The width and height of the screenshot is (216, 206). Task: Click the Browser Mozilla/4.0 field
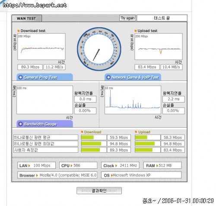pyautogui.click(x=57, y=175)
